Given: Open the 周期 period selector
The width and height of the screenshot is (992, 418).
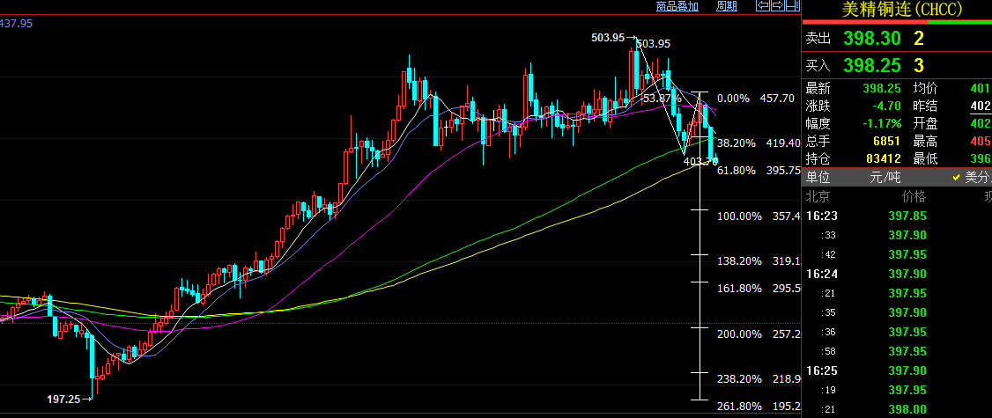Looking at the screenshot, I should pos(726,6).
